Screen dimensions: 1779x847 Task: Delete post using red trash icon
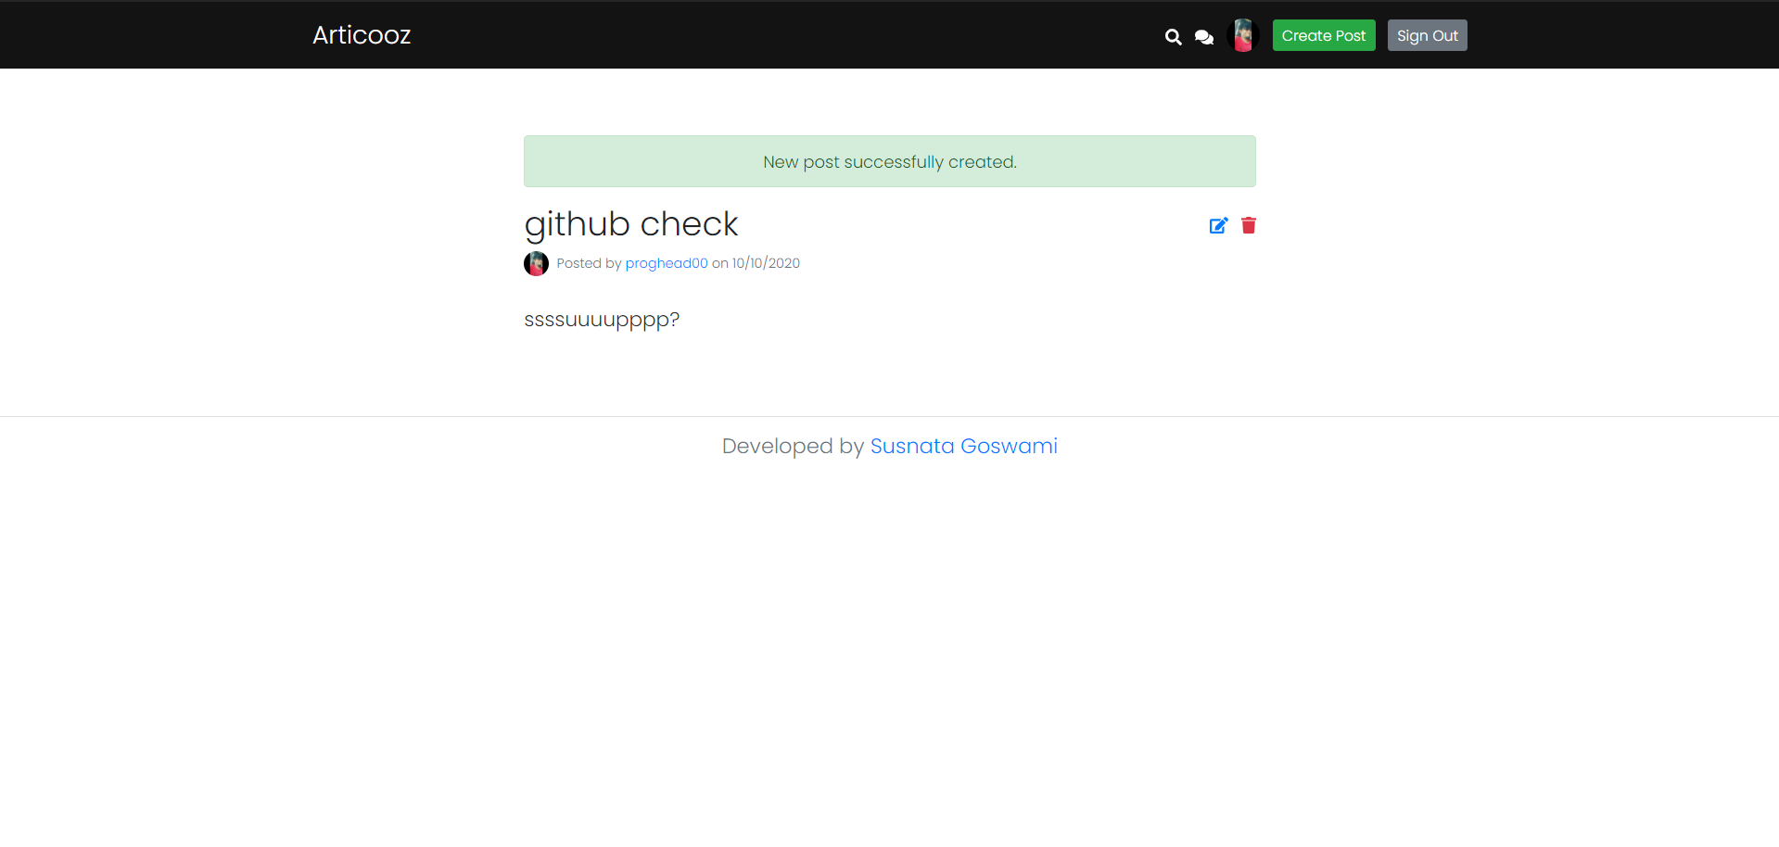[1249, 225]
